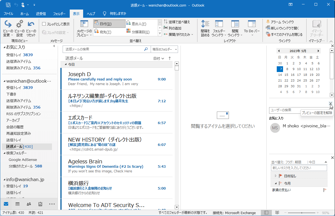Open 閲覧ウィンドウ (Reading Pane) menu
This screenshot has height=216, width=335.
point(235,28)
